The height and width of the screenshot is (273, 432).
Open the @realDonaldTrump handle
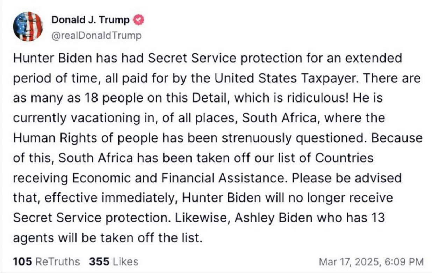96,35
